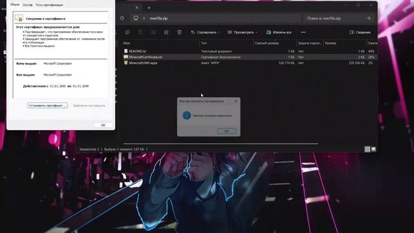The image size is (414, 233).
Task: Click the MinecraftUWP.appx file icon
Action: (x=126, y=63)
